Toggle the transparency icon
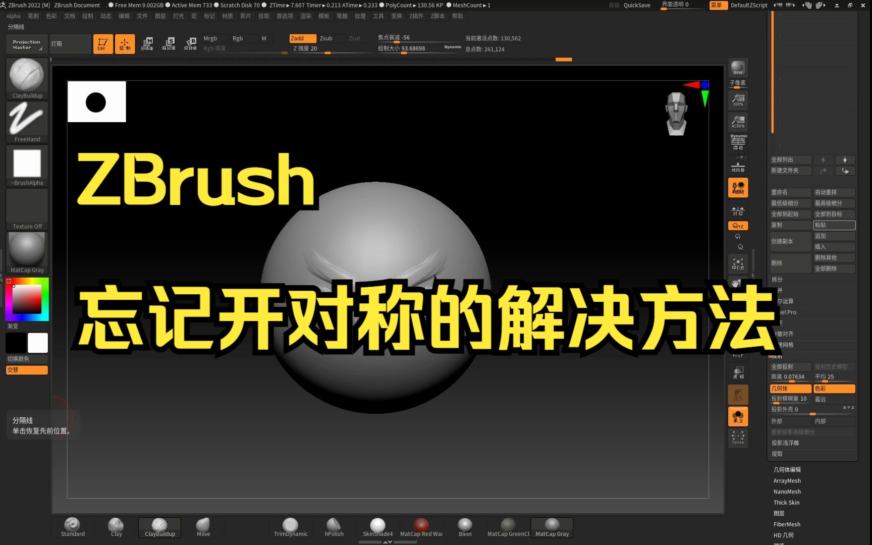Screen dimensions: 872x545 click(x=738, y=373)
